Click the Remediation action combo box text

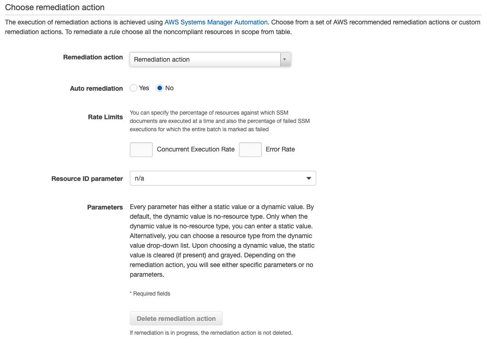coord(162,59)
